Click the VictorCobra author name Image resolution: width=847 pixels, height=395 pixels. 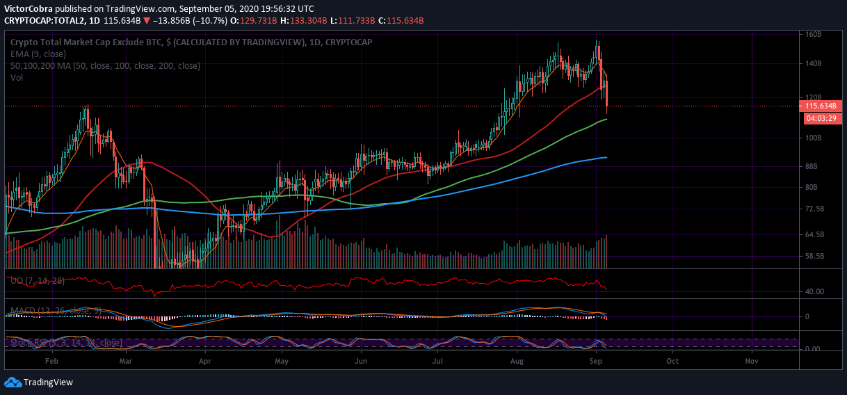pos(29,9)
